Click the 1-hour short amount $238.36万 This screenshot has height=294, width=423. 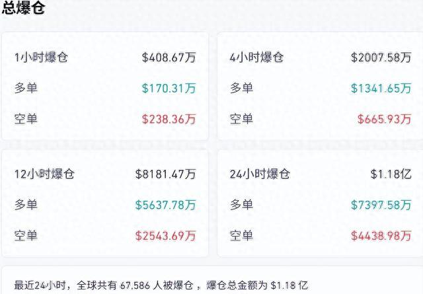(x=169, y=119)
